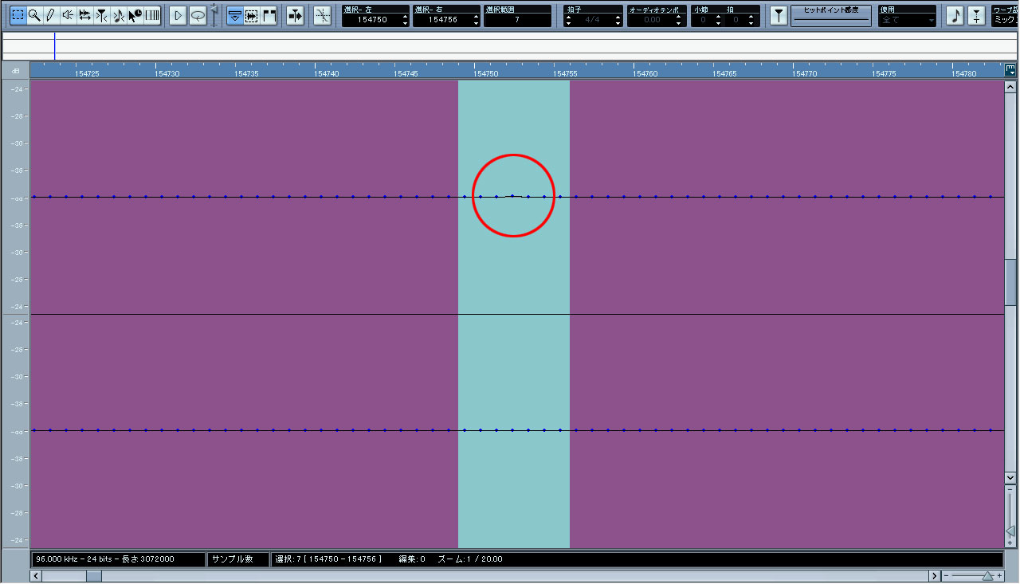Click the overview position cursor line
The width and height of the screenshot is (1020, 584).
click(x=54, y=46)
